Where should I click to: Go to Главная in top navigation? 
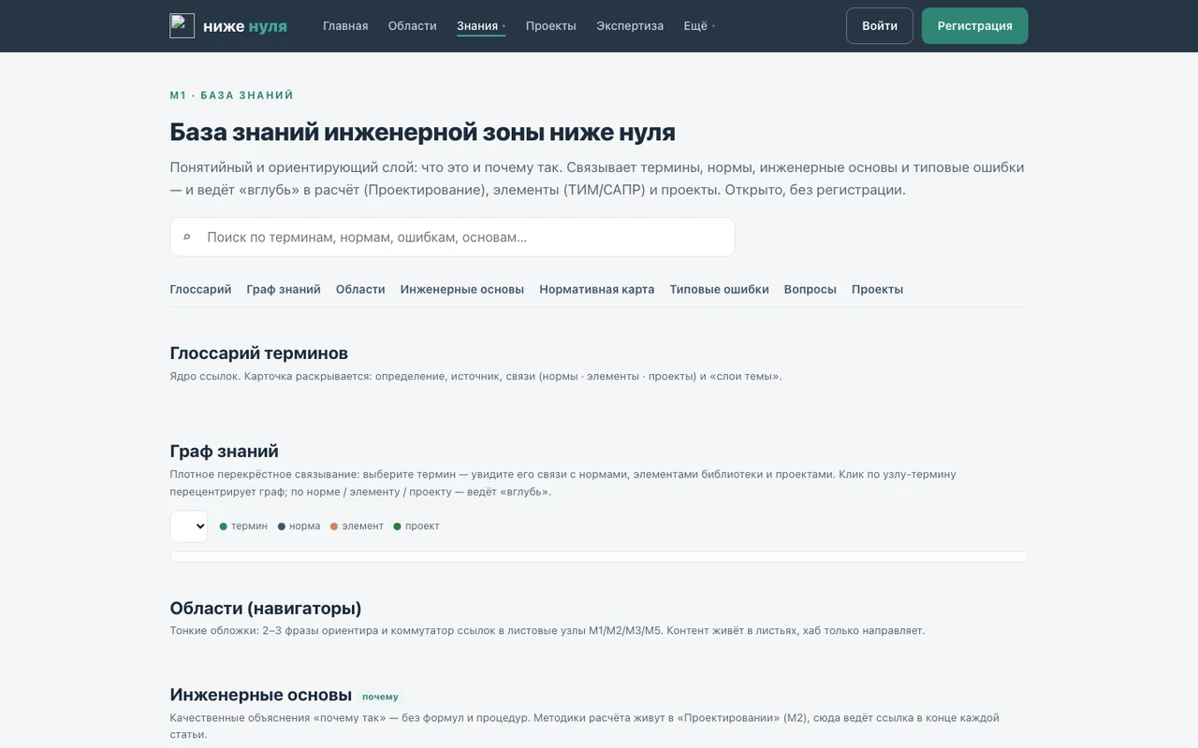click(345, 26)
